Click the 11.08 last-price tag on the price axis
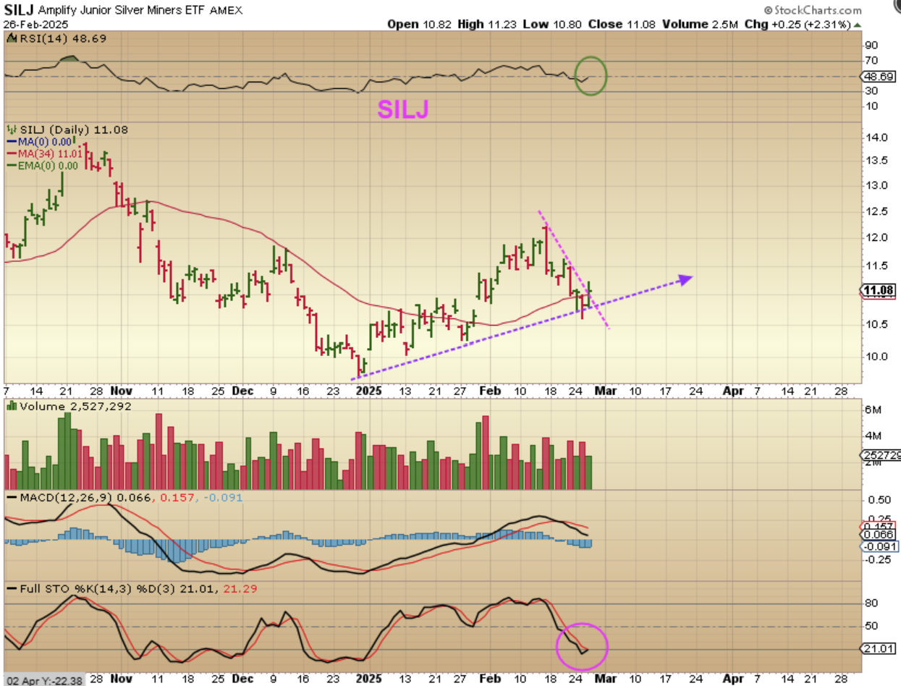This screenshot has height=686, width=901. pyautogui.click(x=877, y=291)
